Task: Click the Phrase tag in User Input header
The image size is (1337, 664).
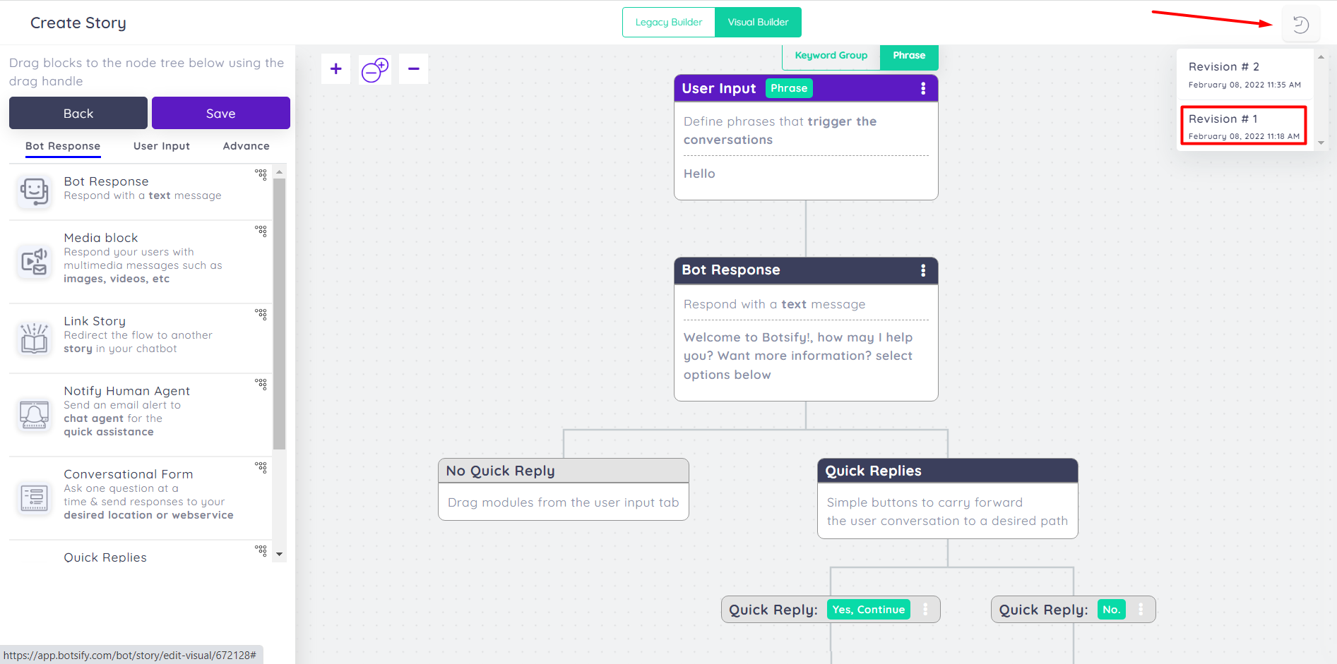Action: coord(789,88)
